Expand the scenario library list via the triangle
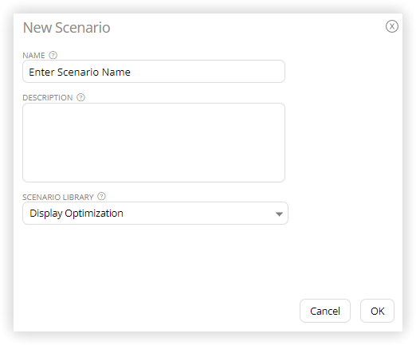 pos(279,214)
